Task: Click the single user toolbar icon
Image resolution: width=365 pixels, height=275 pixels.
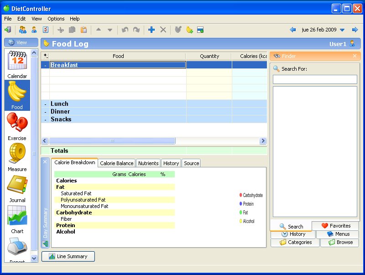Action: (x=34, y=30)
